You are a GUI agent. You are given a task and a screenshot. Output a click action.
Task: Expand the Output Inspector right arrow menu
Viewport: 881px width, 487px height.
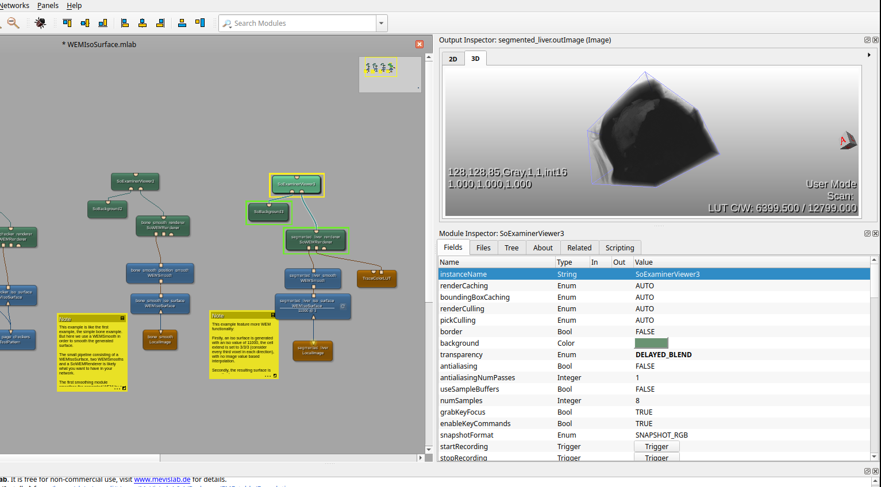[x=869, y=55]
